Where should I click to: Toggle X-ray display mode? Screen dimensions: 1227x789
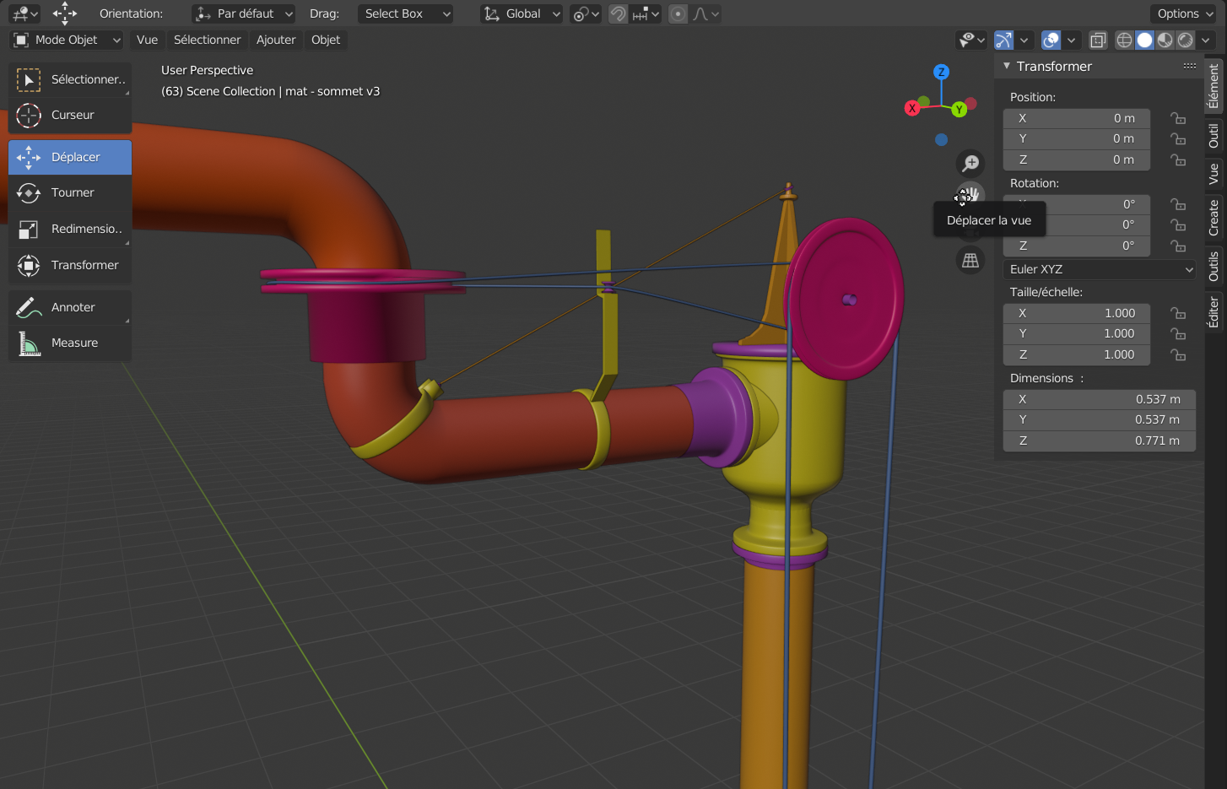1098,41
